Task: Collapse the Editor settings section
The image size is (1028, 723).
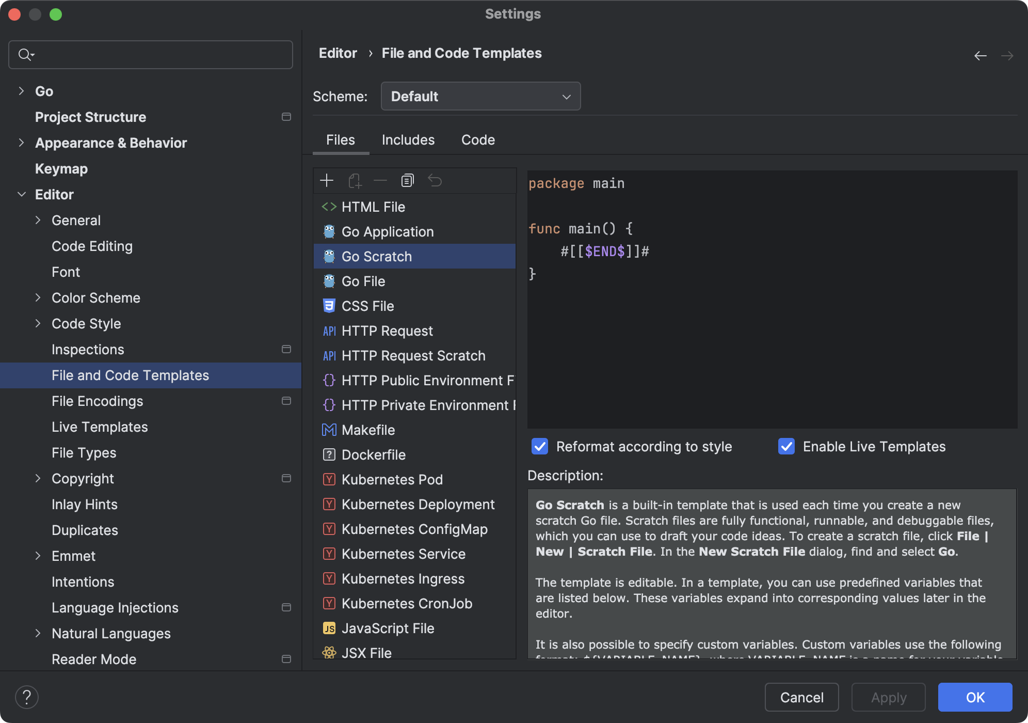Action: (x=22, y=195)
